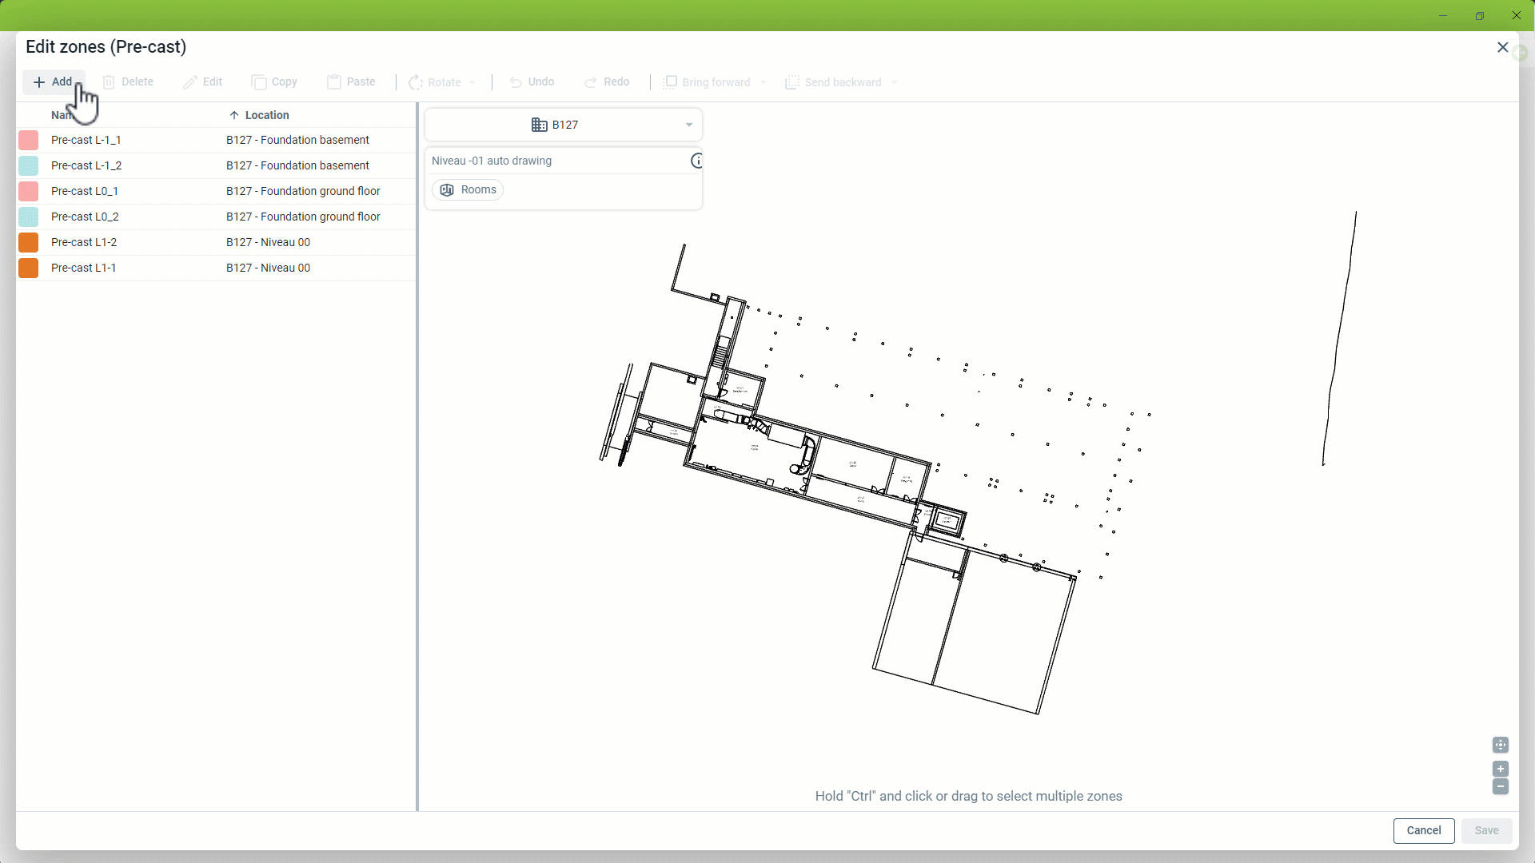Viewport: 1535px width, 863px height.
Task: Click the Add zone button
Action: coord(53,82)
